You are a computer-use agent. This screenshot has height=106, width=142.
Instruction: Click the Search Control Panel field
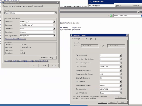point(127,16)
